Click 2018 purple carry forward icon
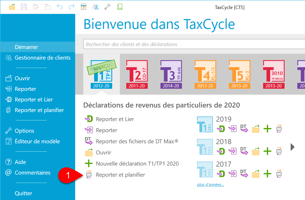Viewport: 305px width, 200px height. (x=233, y=151)
